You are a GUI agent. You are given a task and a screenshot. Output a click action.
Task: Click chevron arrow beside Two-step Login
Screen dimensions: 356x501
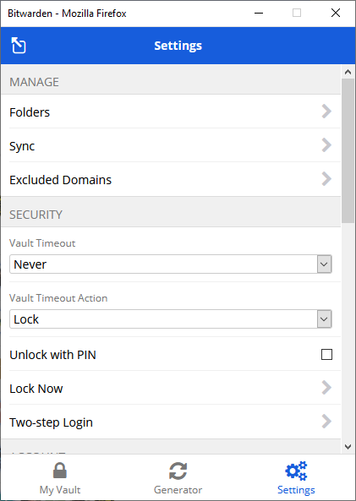tap(326, 422)
